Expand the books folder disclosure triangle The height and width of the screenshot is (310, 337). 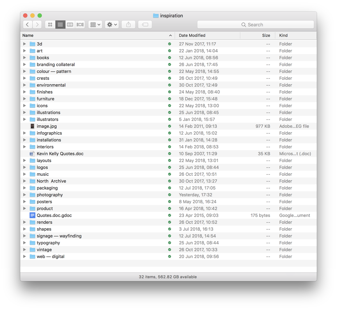24,58
